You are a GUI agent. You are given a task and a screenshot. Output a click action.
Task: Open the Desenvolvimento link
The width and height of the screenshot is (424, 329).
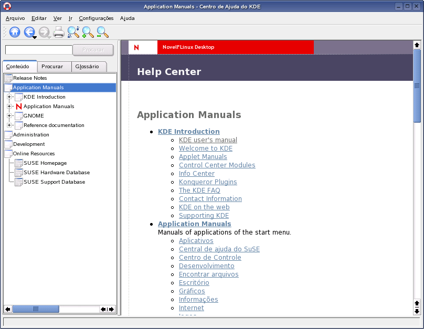(x=207, y=266)
